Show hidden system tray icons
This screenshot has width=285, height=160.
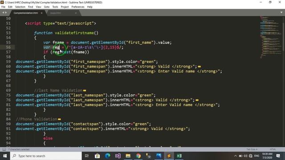coord(236,156)
